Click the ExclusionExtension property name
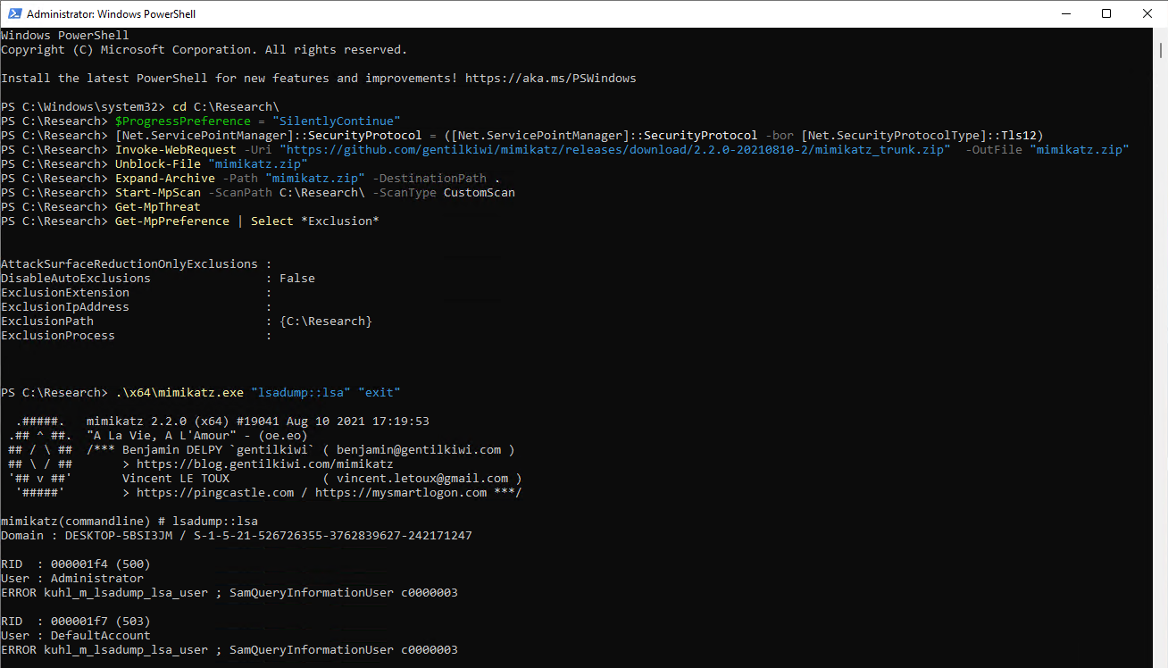The image size is (1168, 668). [65, 293]
